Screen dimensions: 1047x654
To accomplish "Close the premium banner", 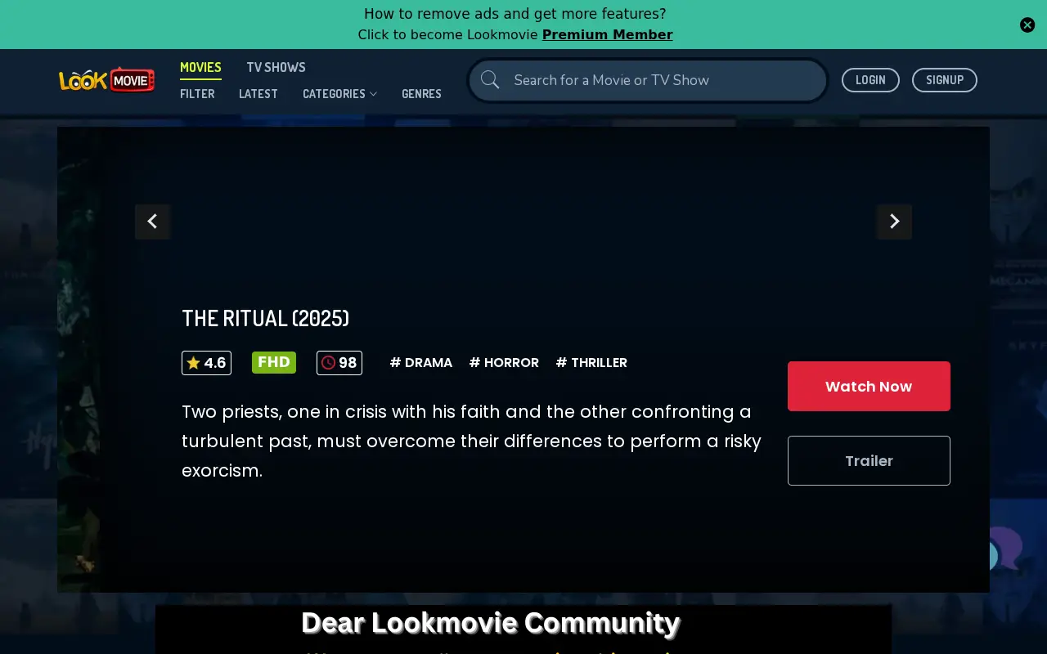I will tap(1027, 25).
